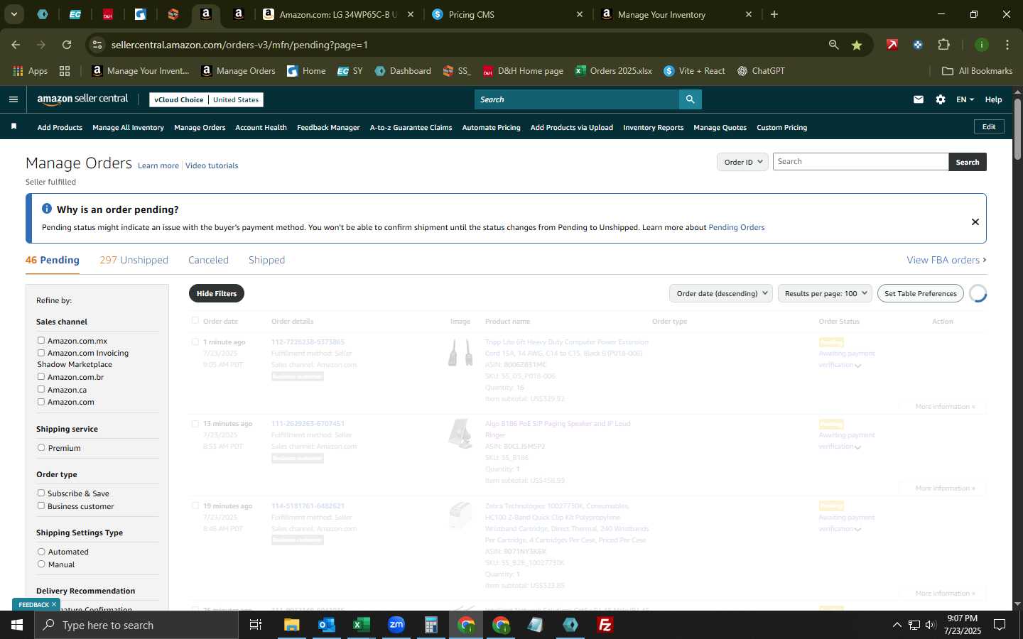1023x639 pixels.
Task: Open File Explorer from the taskbar
Action: 292,625
